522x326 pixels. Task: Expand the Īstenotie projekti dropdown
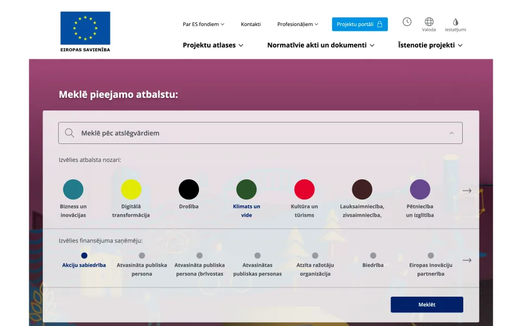tap(431, 45)
